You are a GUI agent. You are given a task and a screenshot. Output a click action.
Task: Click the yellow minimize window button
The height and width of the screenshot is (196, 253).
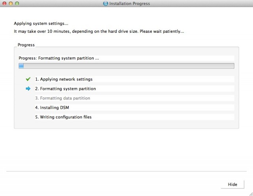tap(11, 4)
